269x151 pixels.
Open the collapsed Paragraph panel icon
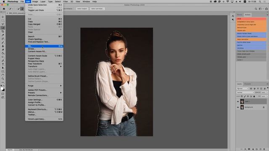(233, 20)
